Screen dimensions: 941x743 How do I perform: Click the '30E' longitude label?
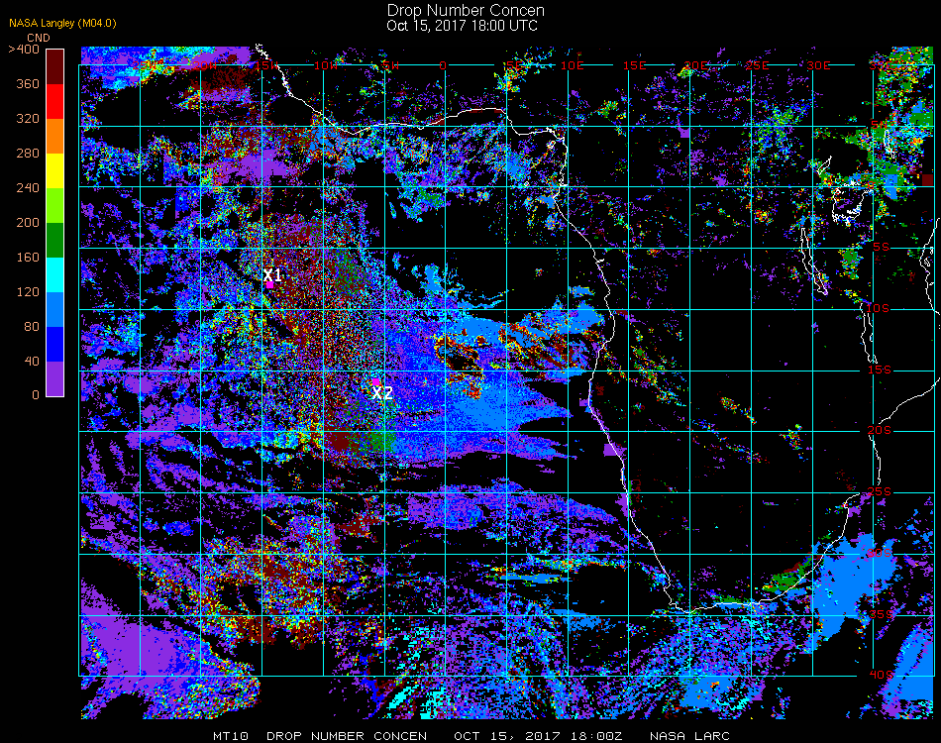(x=818, y=66)
